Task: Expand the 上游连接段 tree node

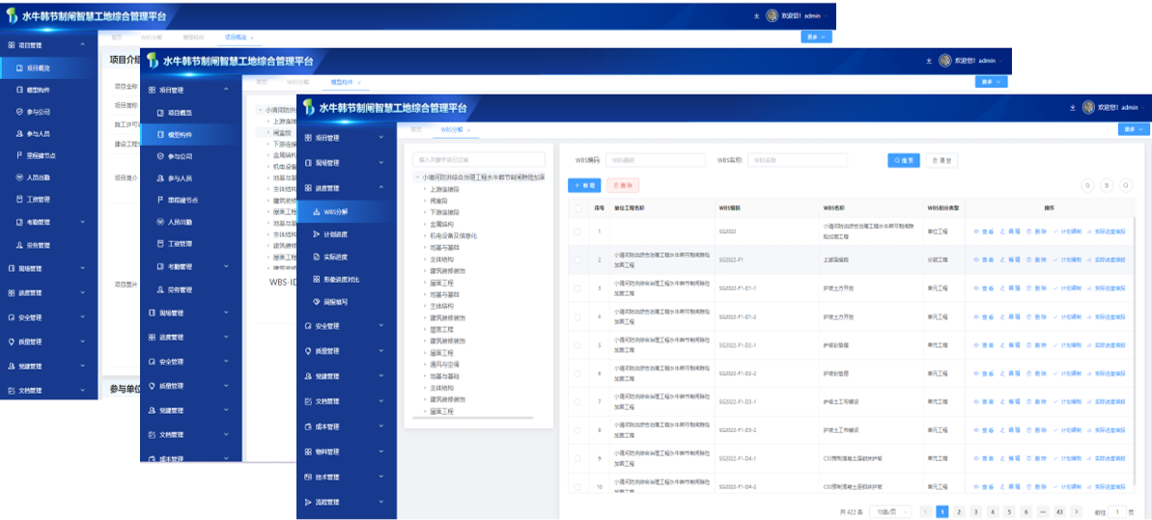Action: pos(424,189)
